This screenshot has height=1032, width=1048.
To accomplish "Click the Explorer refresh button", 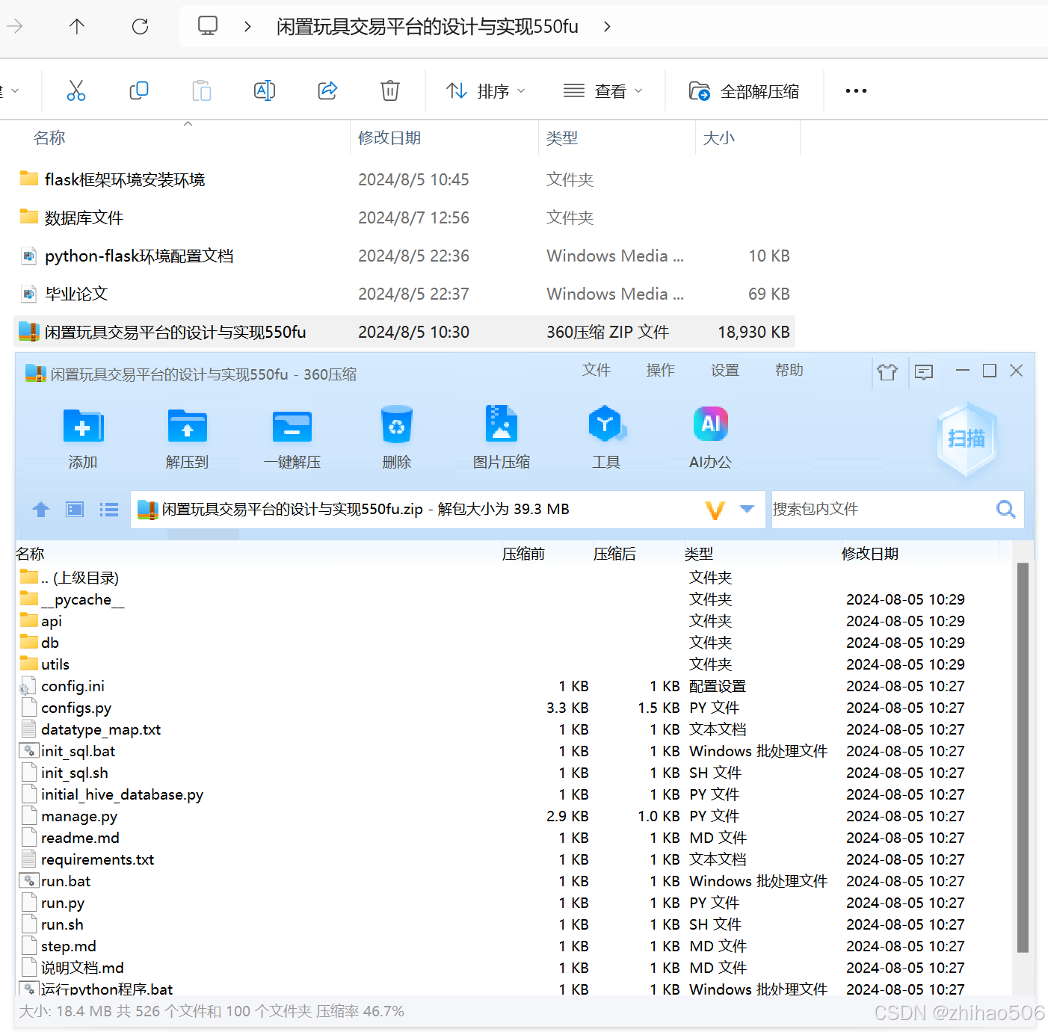I will [x=140, y=27].
